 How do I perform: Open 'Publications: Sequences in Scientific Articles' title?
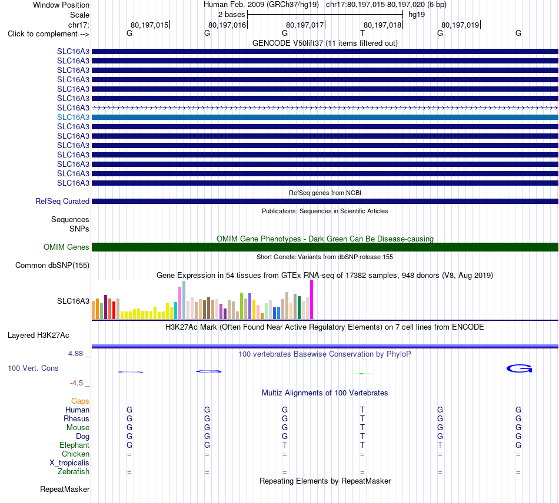(325, 211)
